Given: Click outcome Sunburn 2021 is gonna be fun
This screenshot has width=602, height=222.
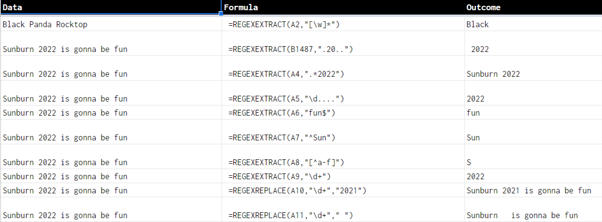Looking at the screenshot, I should pyautogui.click(x=533, y=190).
